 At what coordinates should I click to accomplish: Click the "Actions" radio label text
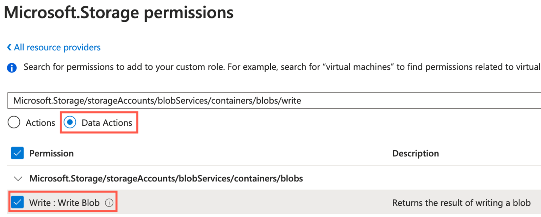pyautogui.click(x=40, y=123)
